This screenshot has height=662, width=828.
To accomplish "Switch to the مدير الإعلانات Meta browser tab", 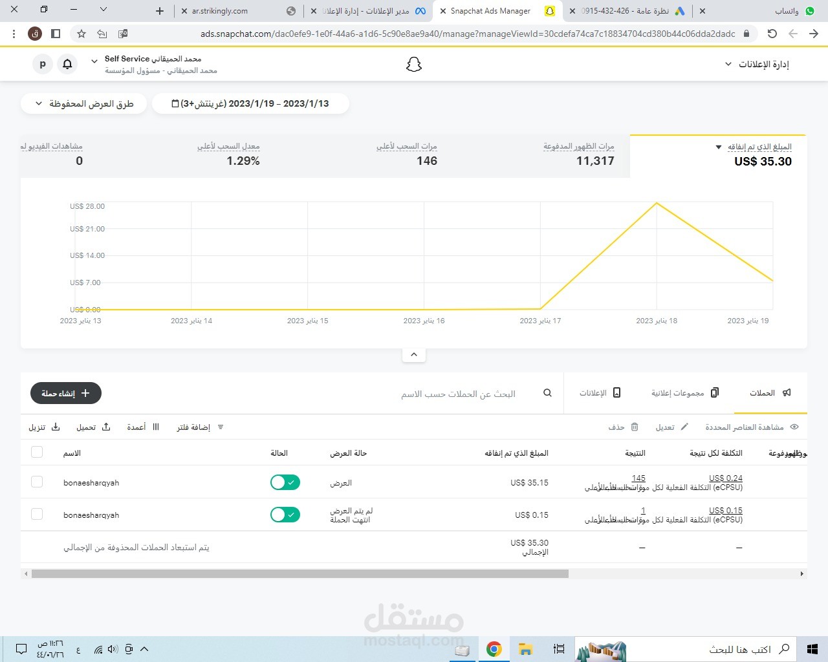I will point(368,11).
